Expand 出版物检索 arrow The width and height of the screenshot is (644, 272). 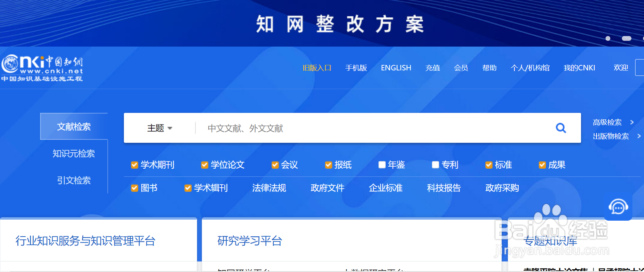click(x=639, y=136)
